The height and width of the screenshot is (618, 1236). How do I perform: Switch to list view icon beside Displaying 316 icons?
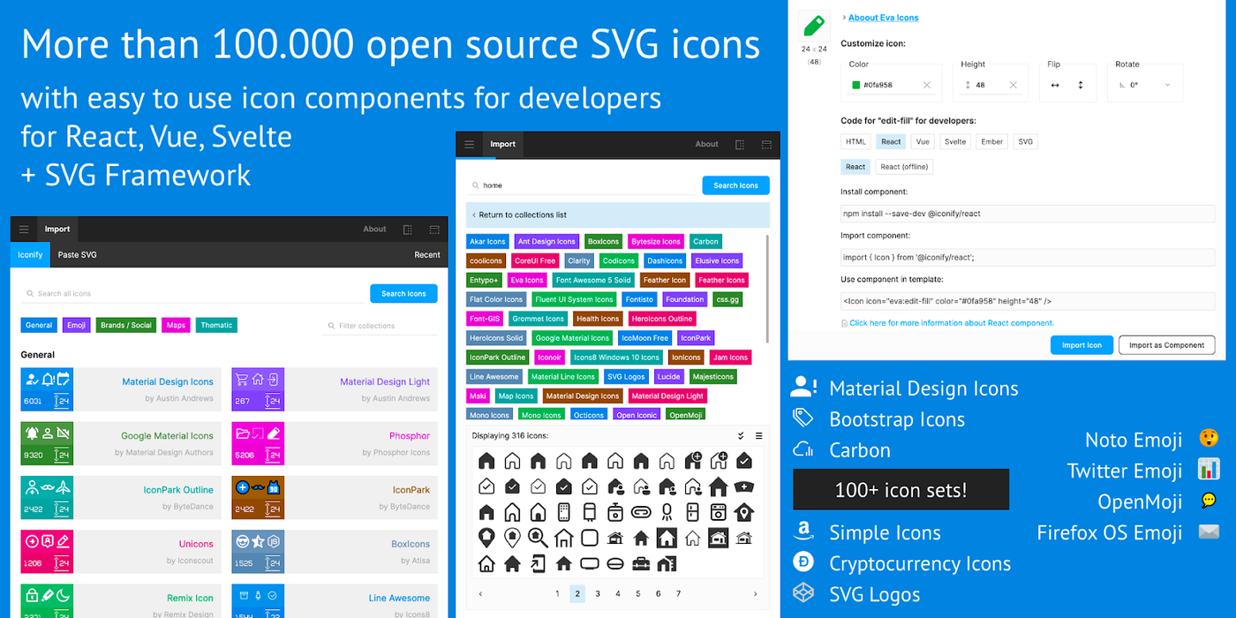pos(758,436)
